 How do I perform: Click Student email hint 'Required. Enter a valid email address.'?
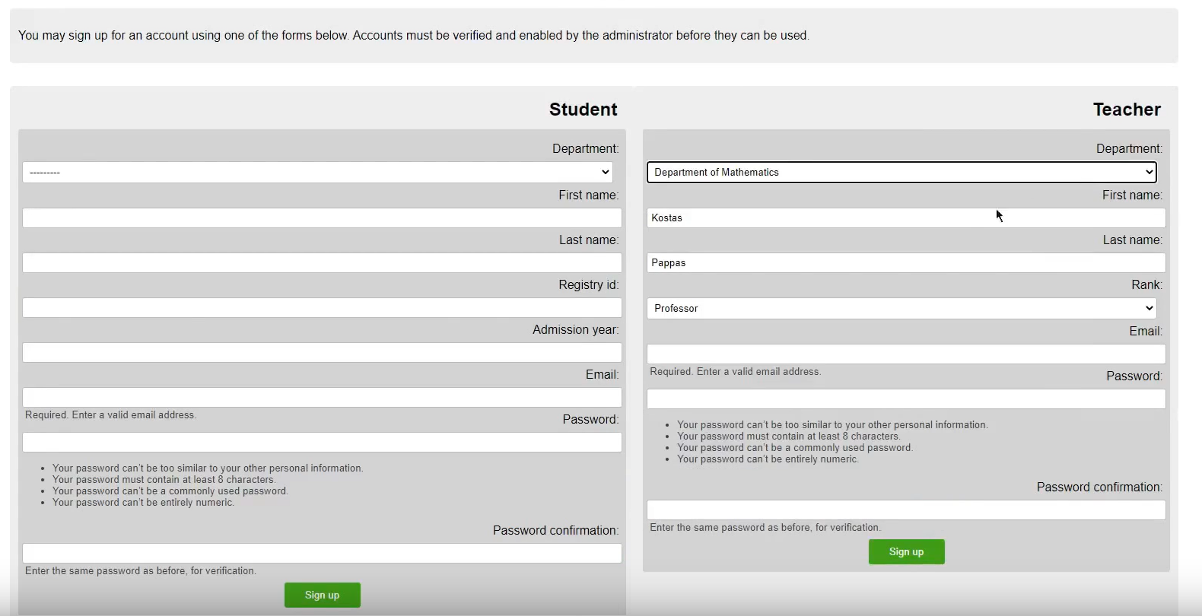(x=111, y=414)
